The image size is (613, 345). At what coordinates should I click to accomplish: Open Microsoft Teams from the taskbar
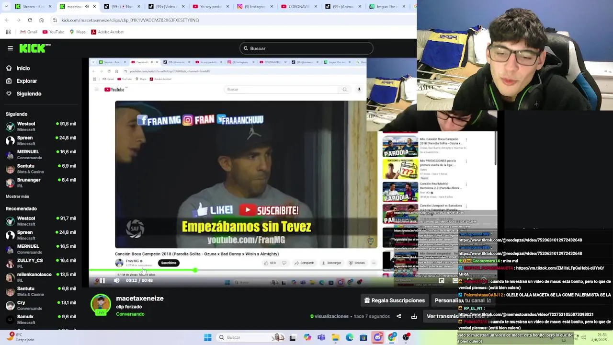click(x=321, y=337)
